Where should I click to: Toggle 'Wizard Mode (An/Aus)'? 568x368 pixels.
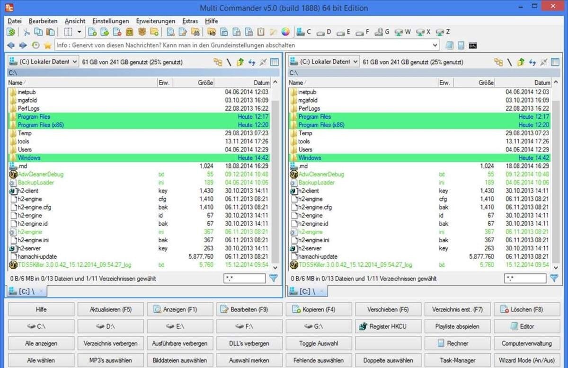click(x=527, y=360)
